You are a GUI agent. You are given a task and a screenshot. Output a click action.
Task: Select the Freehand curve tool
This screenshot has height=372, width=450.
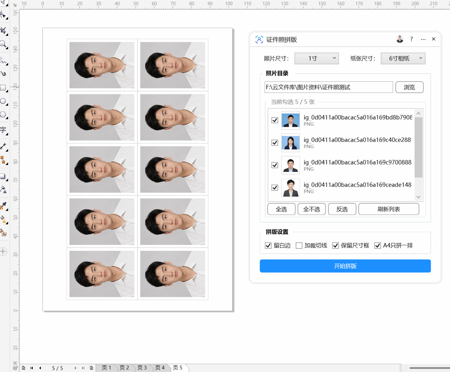pyautogui.click(x=3, y=60)
